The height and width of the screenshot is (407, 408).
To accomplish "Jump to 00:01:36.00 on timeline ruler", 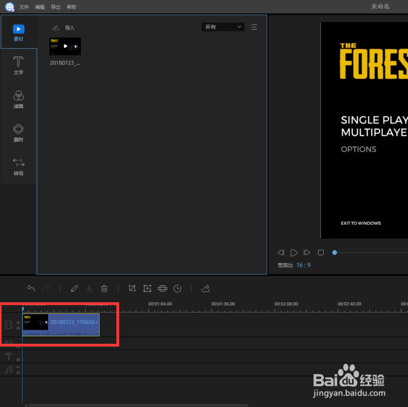I will (223, 304).
